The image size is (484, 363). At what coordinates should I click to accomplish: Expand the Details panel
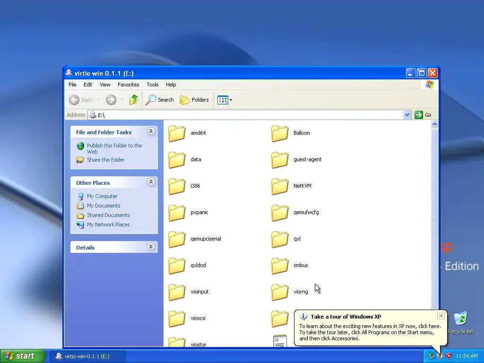pos(151,247)
